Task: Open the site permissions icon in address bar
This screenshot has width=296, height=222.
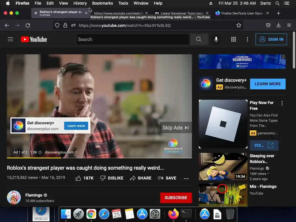Action: 73,25
